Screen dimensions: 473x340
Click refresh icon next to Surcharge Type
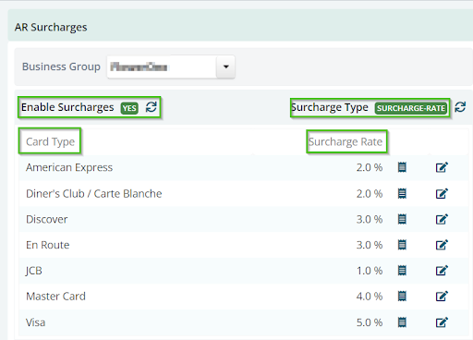point(460,107)
